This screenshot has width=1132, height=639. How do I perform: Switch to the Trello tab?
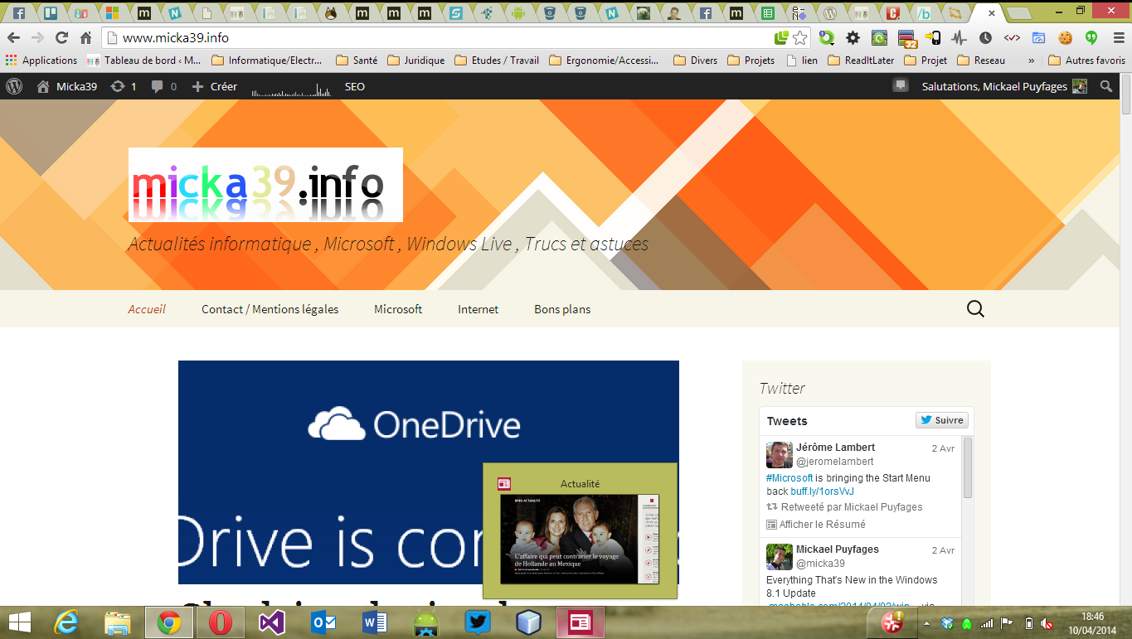point(50,13)
